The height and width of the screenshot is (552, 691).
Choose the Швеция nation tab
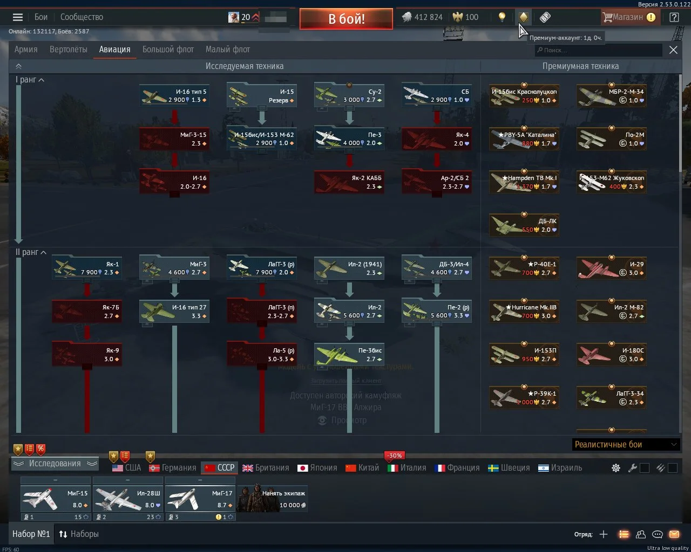[x=509, y=468]
